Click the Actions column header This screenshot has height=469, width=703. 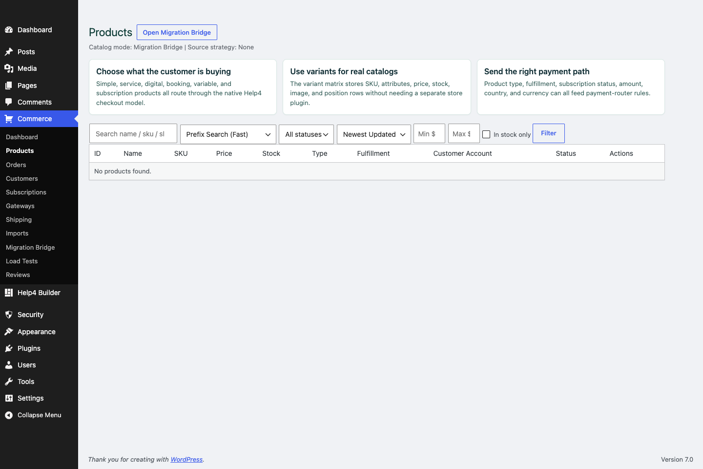click(621, 153)
